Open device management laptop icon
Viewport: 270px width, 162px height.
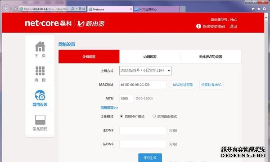pos(40,120)
